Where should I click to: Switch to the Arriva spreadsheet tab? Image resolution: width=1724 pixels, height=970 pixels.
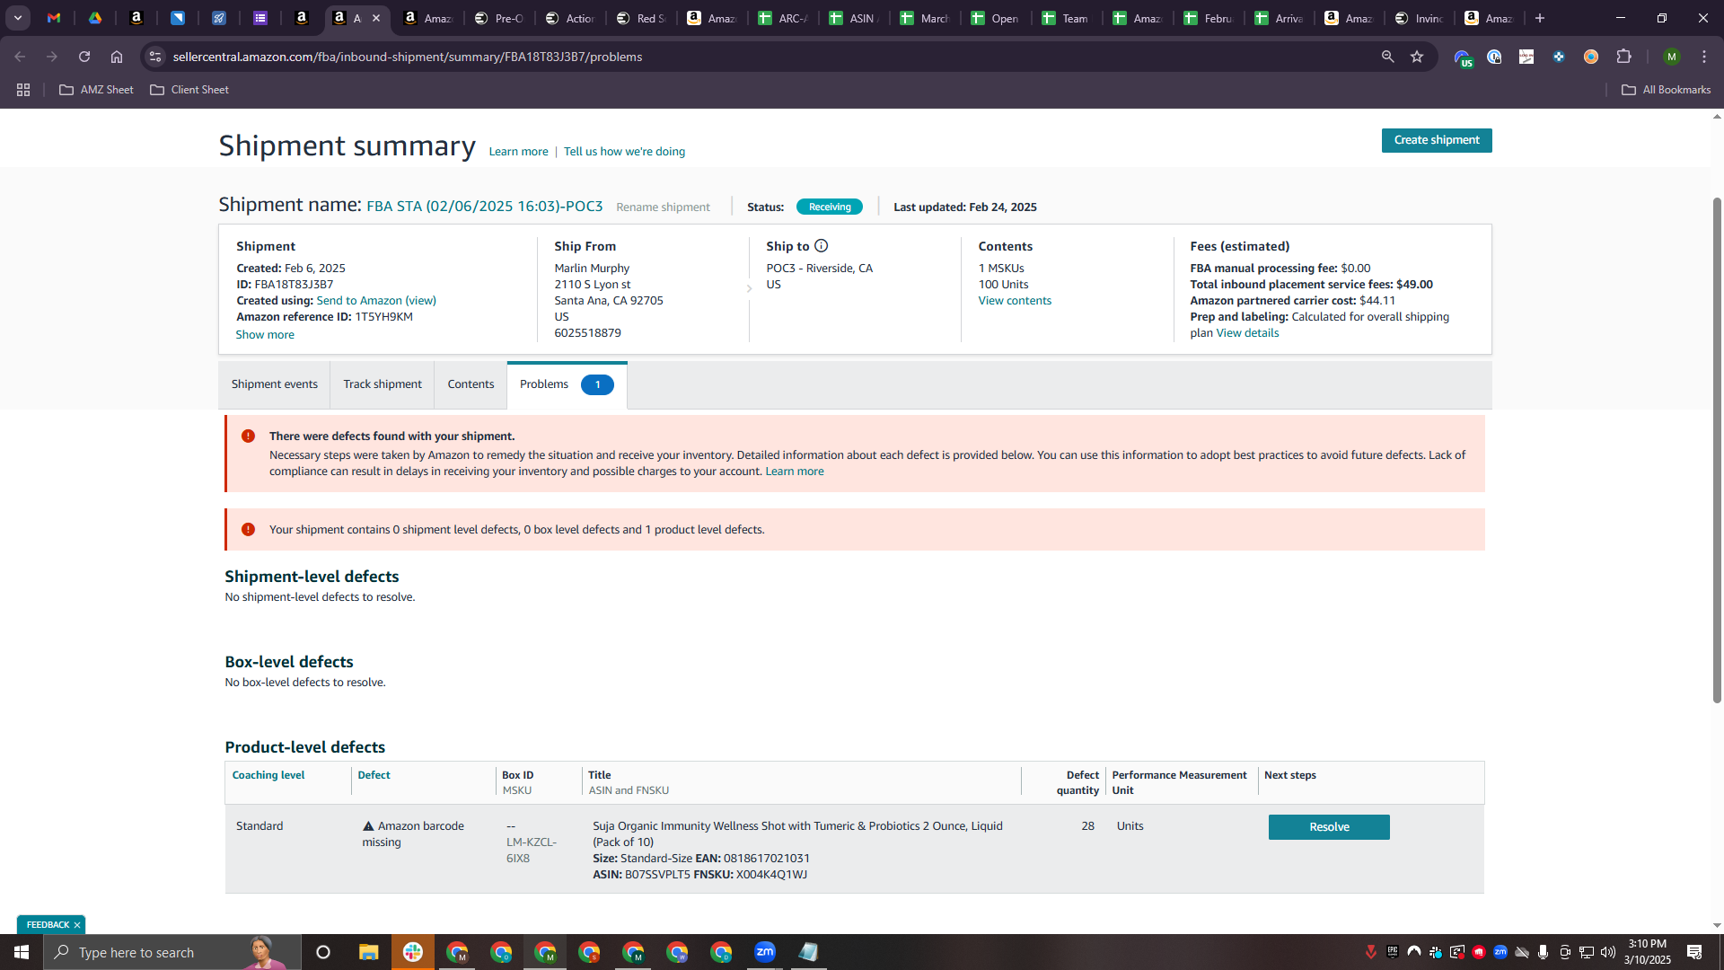click(1280, 18)
